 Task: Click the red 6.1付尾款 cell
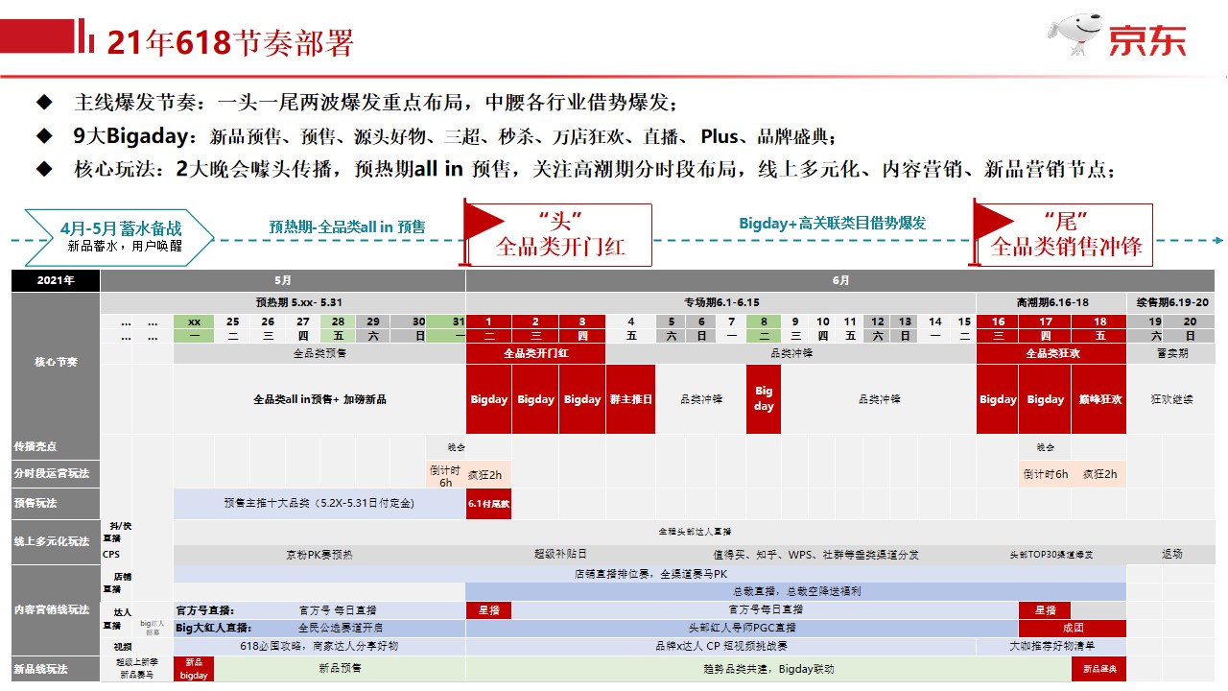pos(489,503)
